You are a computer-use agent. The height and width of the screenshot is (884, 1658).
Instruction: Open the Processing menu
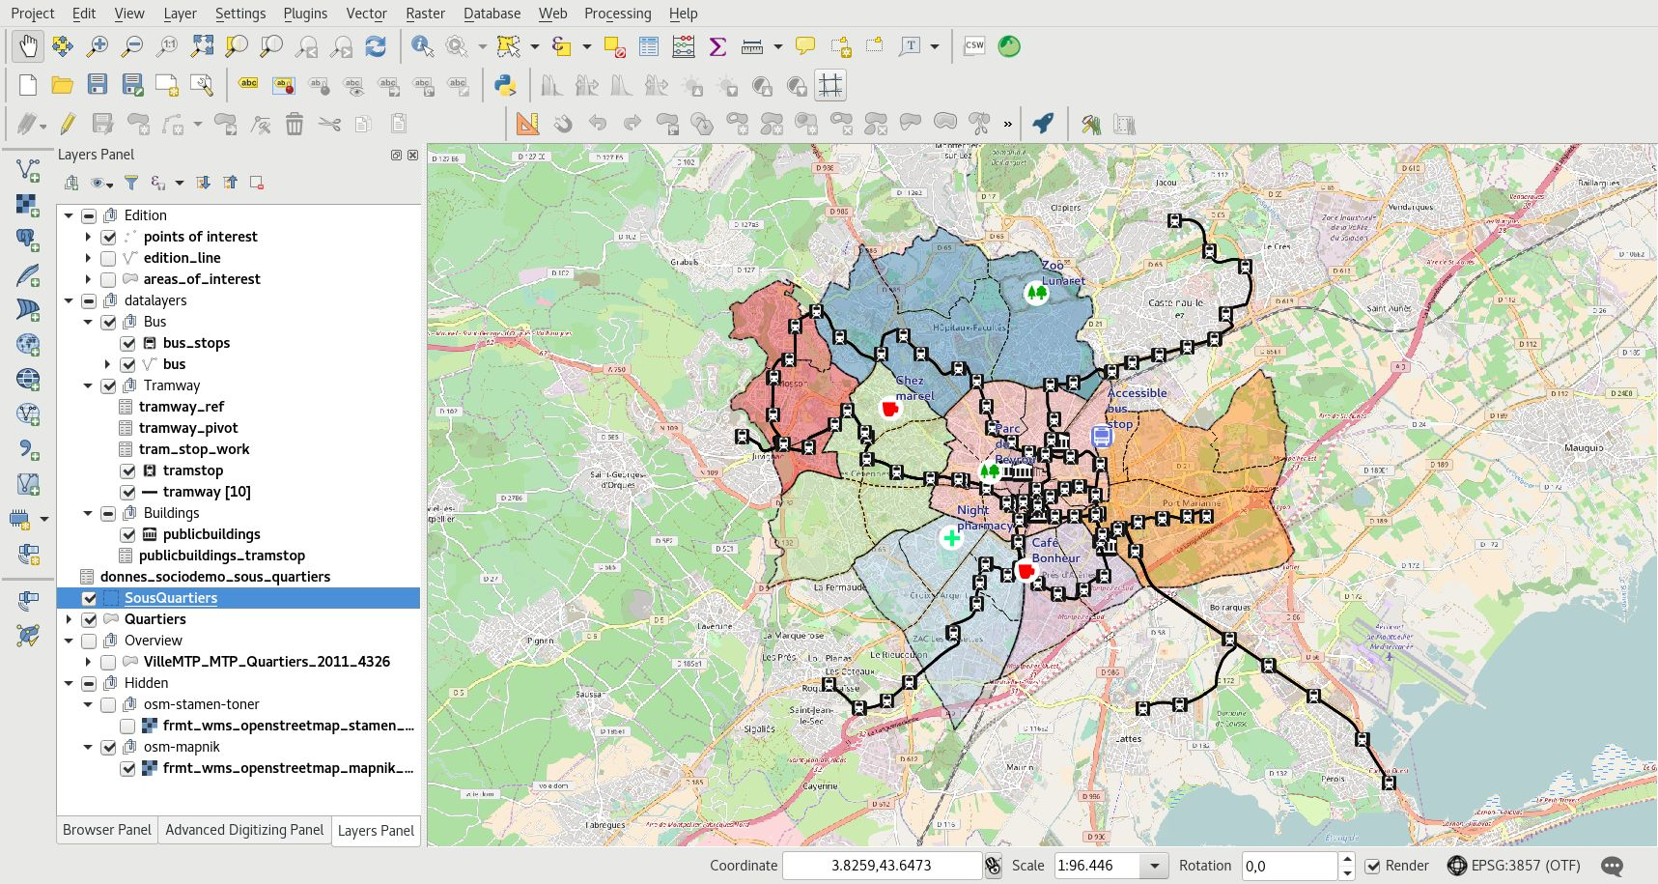pos(617,14)
